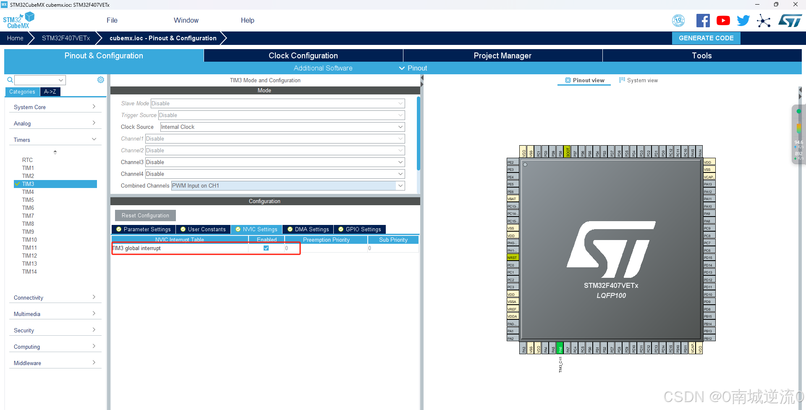Select the PE2 pin on the chip

[513, 162]
